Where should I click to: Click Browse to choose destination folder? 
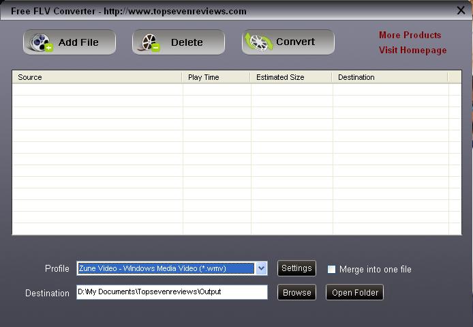[x=296, y=292]
